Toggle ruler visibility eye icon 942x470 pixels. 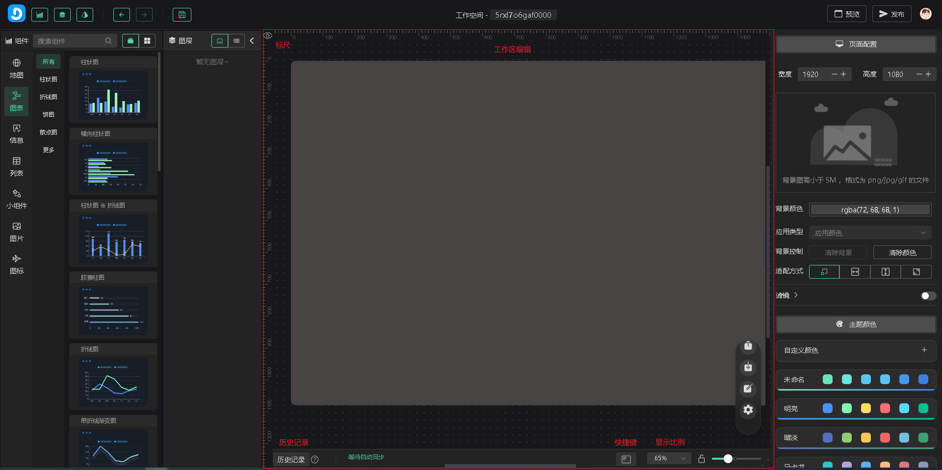pos(268,36)
